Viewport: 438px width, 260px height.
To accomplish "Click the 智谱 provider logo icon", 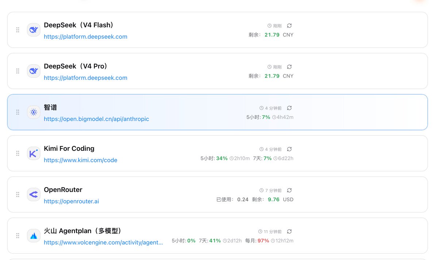I will point(34,112).
